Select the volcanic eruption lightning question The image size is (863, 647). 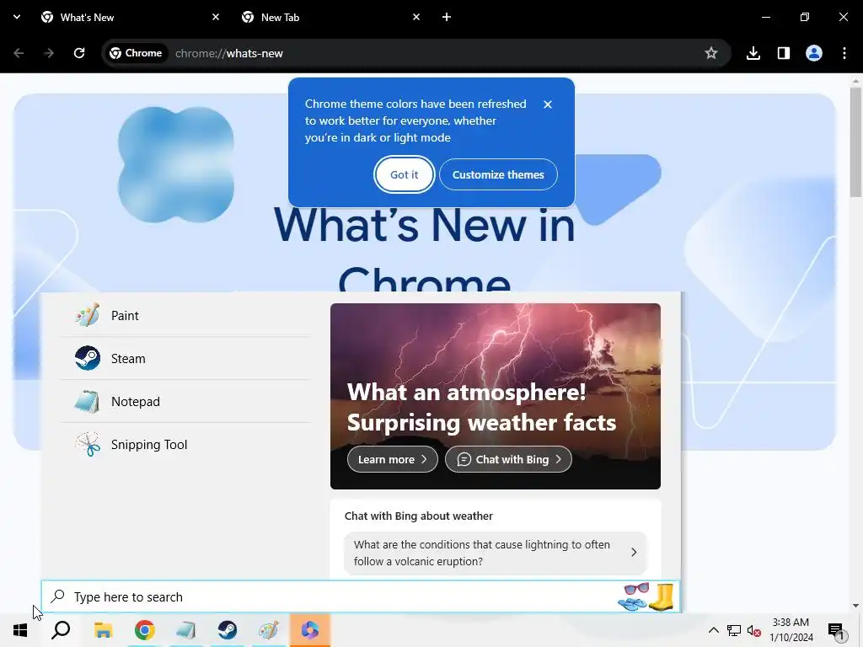496,553
